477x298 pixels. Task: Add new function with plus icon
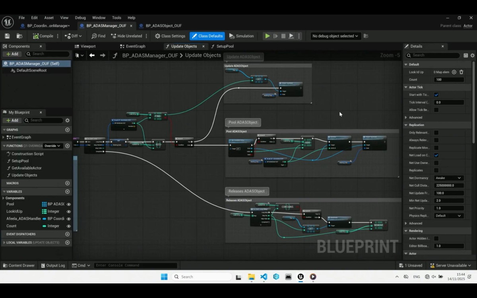click(67, 146)
